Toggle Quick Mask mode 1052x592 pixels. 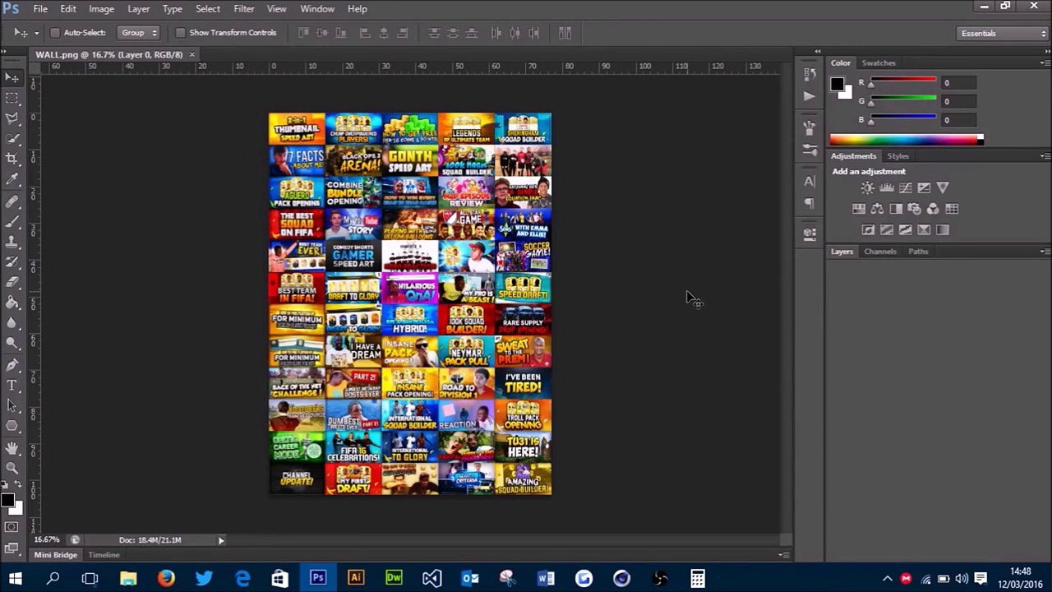[x=12, y=527]
